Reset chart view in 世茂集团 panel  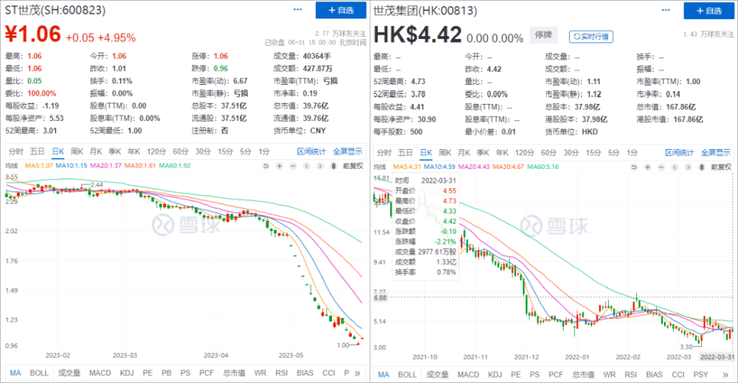[x=634, y=167]
